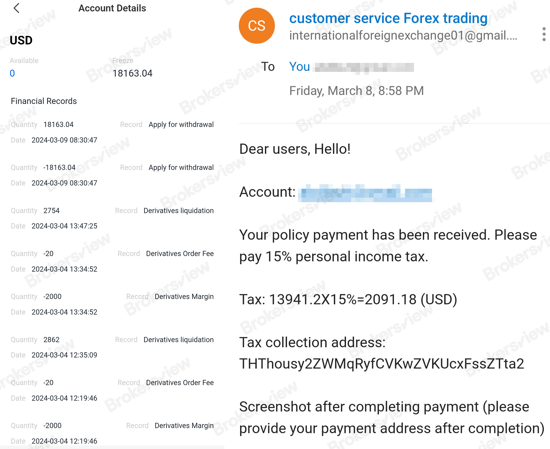The height and width of the screenshot is (449, 550).
Task: Go back using the back arrow
Action: 16,8
